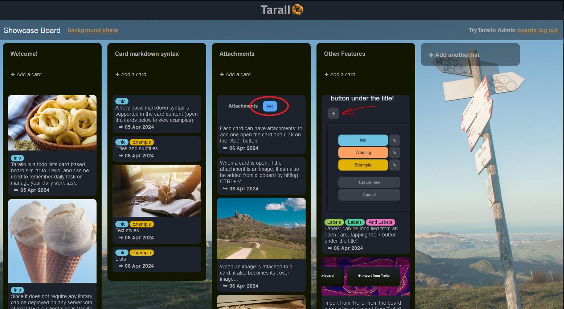Go to boards page link
The width and height of the screenshot is (564, 309).
click(x=527, y=30)
